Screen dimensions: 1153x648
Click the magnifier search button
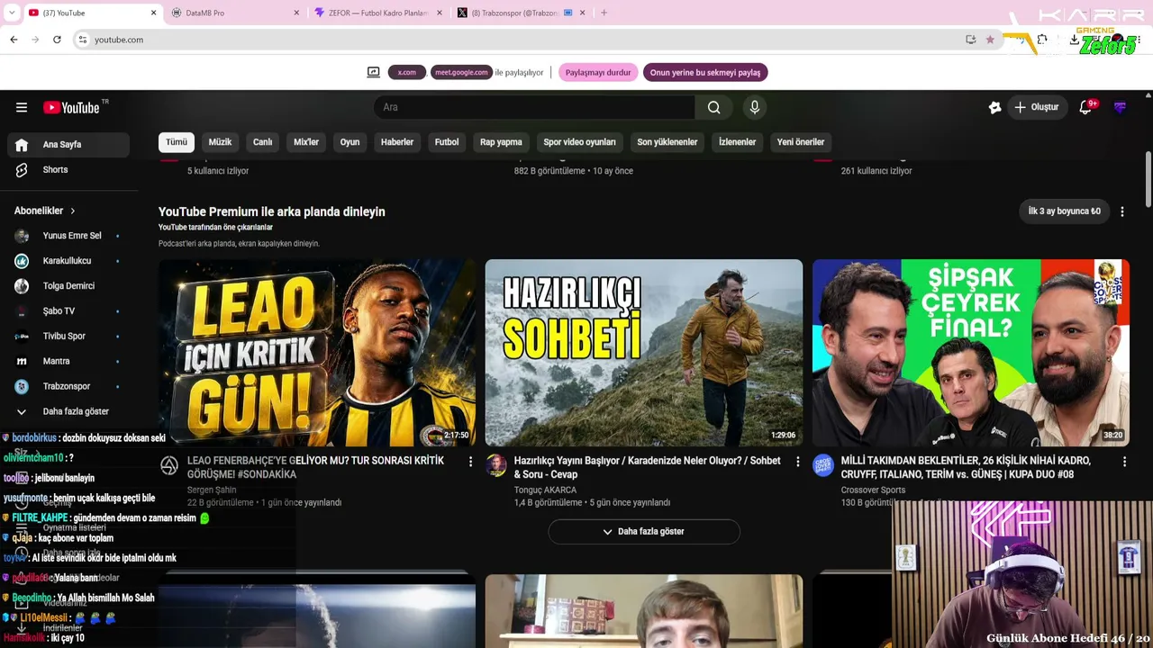click(x=713, y=107)
